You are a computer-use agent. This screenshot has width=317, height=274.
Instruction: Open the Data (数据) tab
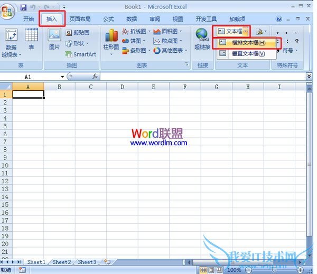[x=132, y=19]
